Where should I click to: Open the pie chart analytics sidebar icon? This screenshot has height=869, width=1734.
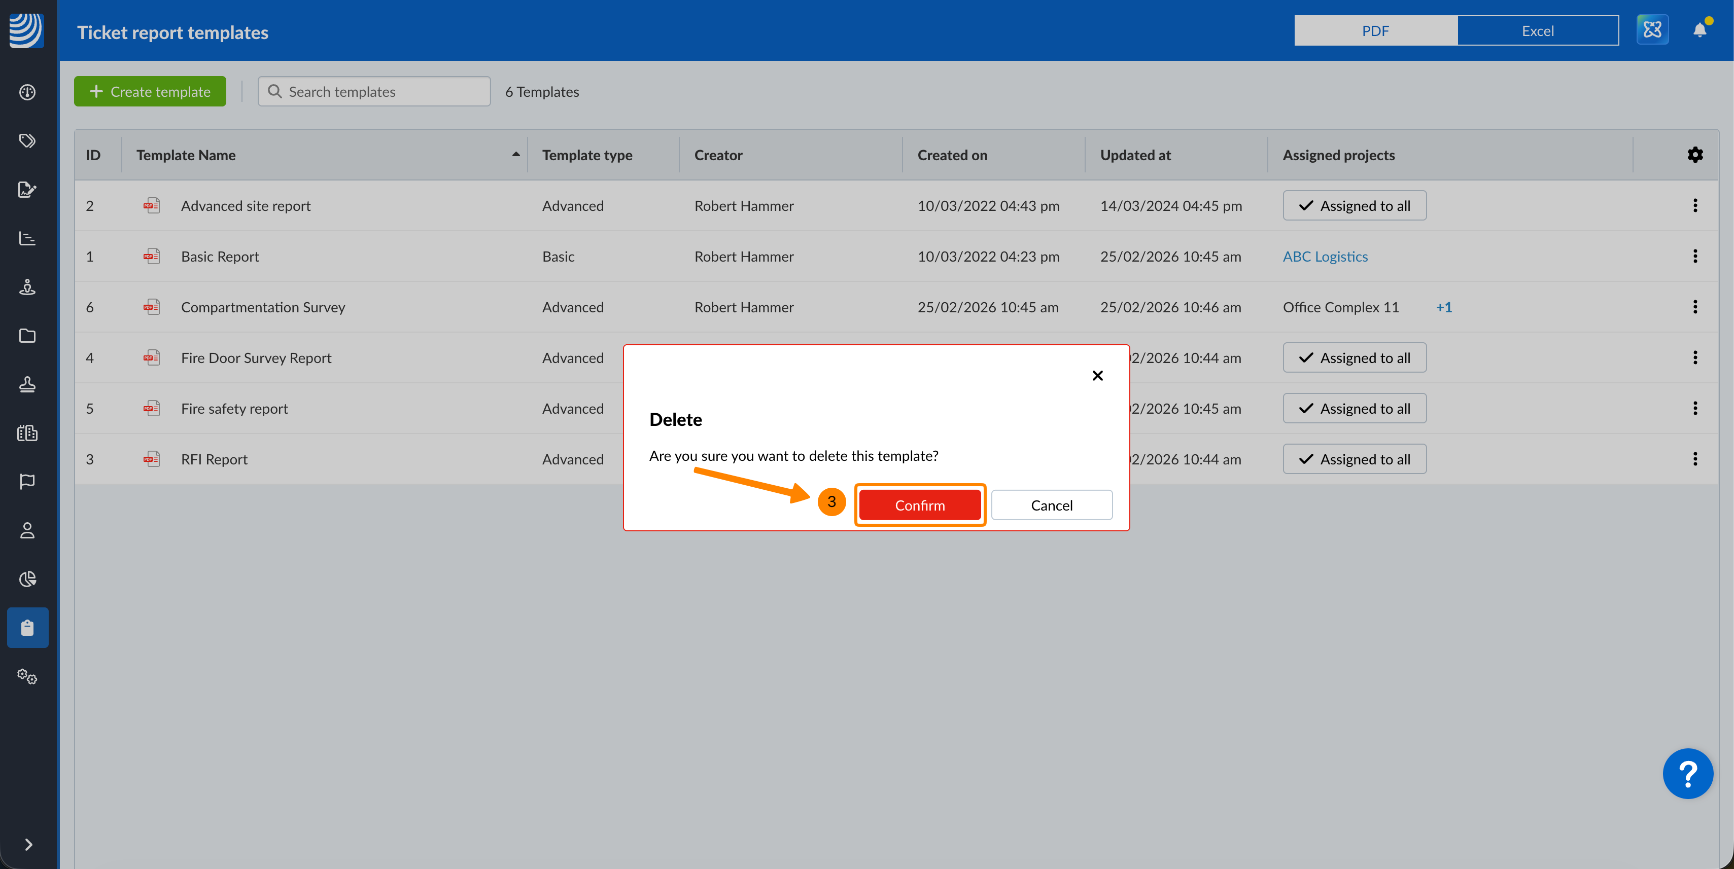click(x=27, y=578)
